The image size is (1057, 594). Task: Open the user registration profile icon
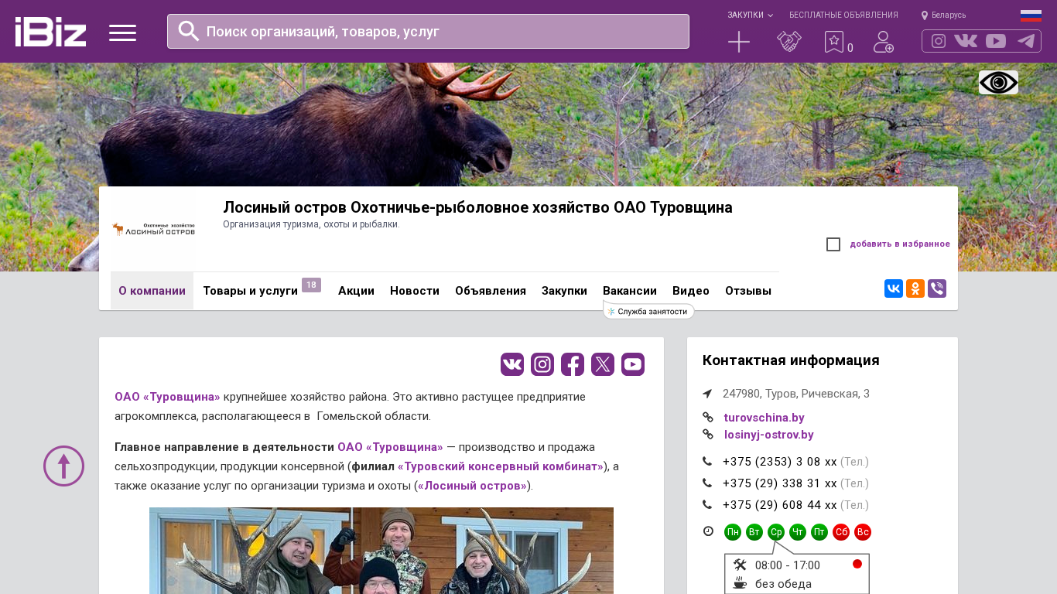(x=884, y=42)
